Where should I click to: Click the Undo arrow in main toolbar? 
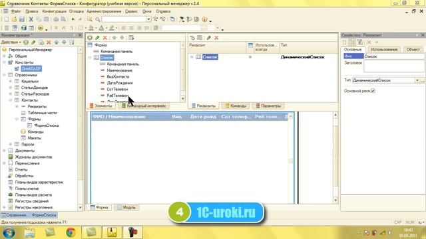point(73,19)
